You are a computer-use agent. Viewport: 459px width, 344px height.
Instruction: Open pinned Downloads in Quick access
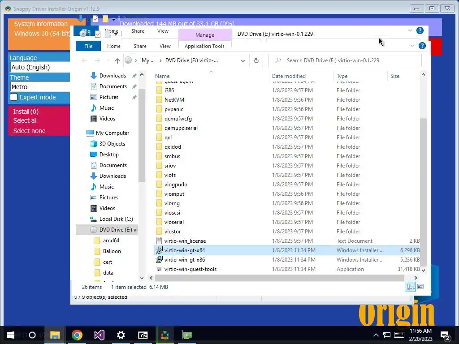pyautogui.click(x=113, y=76)
